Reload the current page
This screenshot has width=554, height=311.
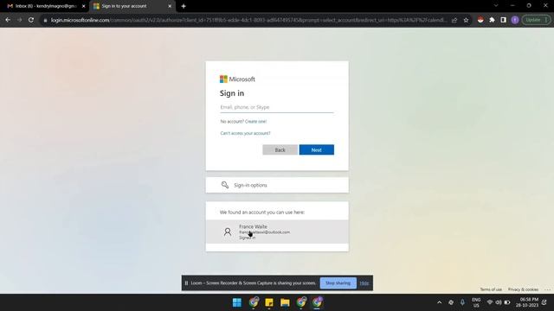pyautogui.click(x=31, y=20)
